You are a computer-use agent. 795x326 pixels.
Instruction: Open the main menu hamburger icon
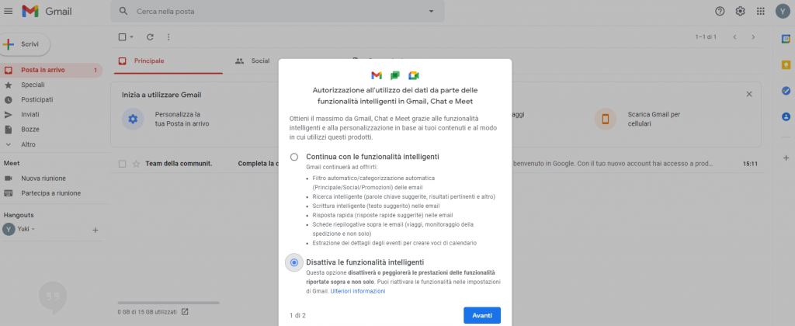tap(8, 11)
